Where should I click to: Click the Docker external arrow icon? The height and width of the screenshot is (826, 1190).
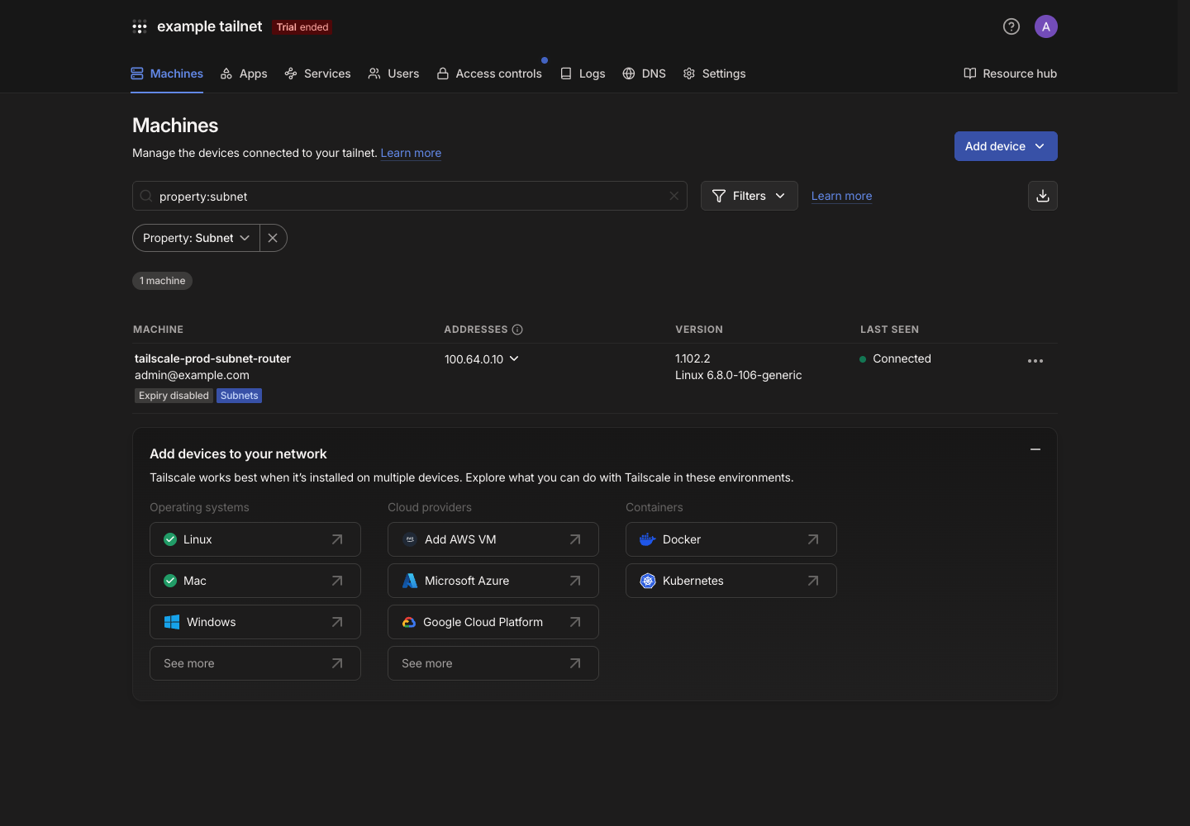813,539
